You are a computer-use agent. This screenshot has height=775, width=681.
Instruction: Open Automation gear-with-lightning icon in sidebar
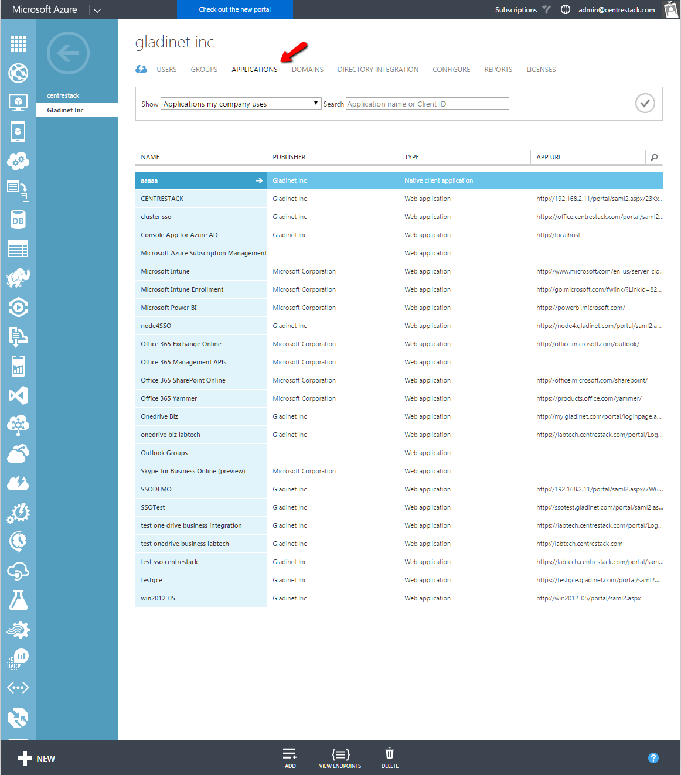(18, 513)
